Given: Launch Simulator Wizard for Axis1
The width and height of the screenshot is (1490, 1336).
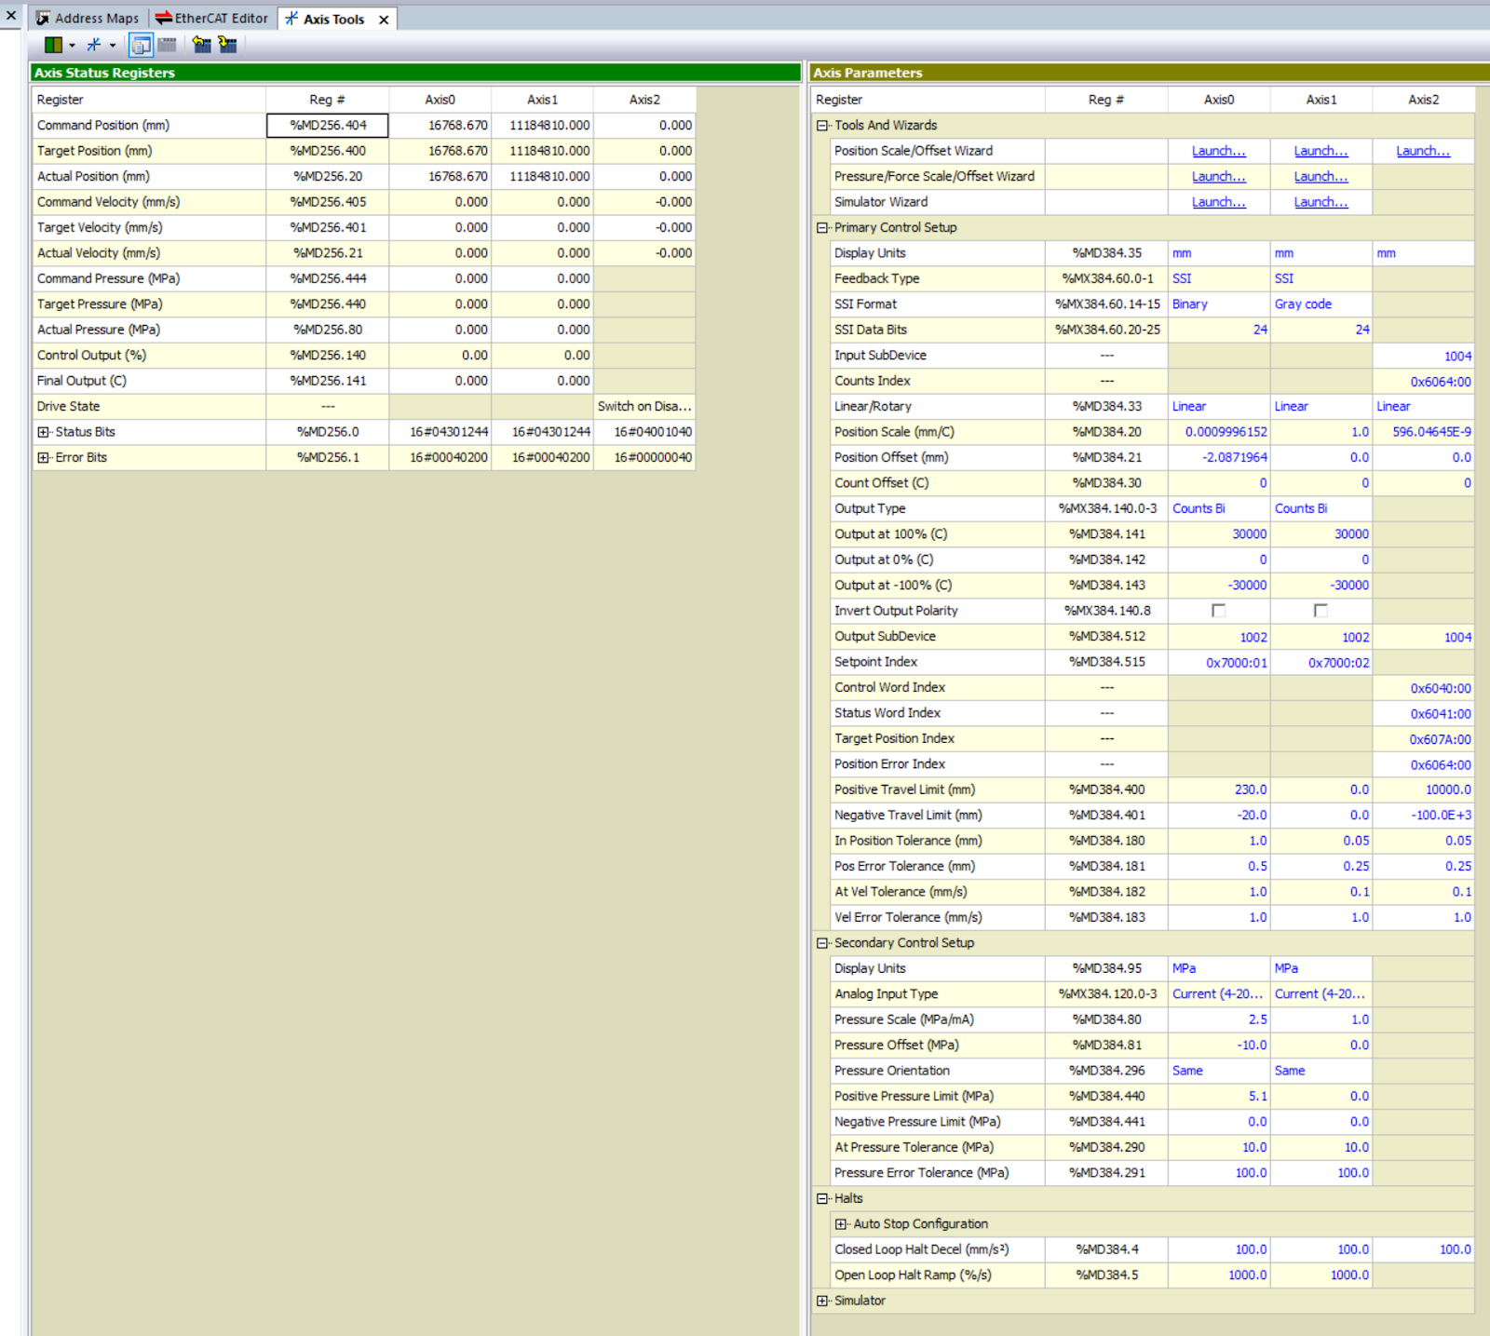Looking at the screenshot, I should click(1321, 202).
